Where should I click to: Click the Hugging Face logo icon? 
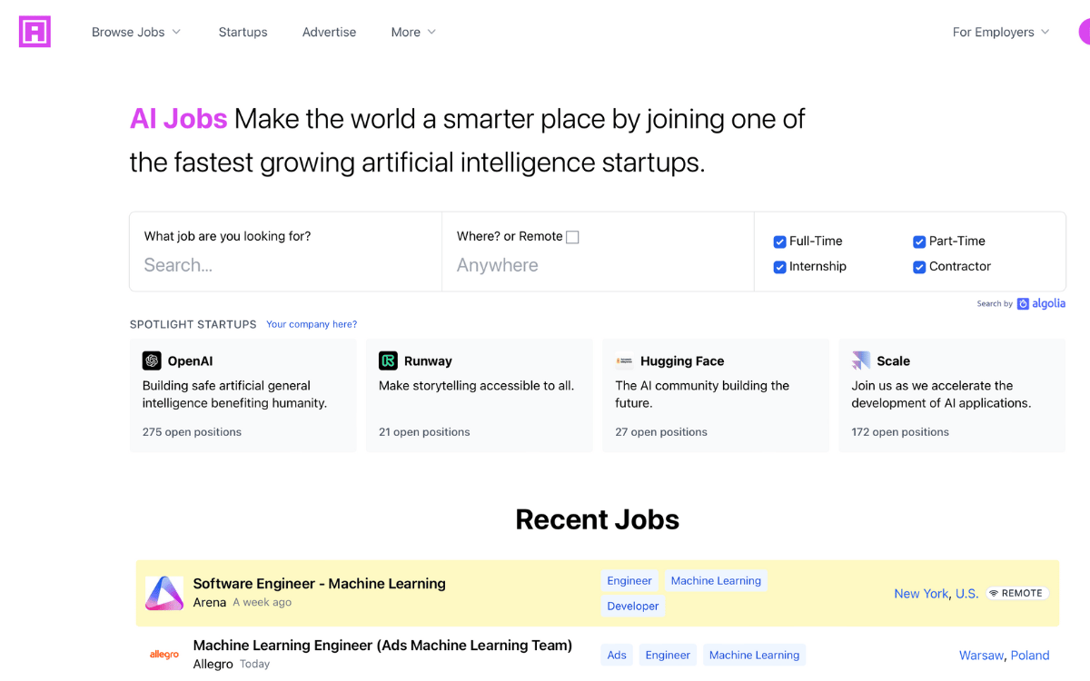click(624, 361)
